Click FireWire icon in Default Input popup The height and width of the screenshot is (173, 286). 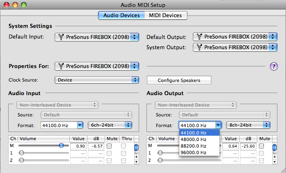pos(61,37)
